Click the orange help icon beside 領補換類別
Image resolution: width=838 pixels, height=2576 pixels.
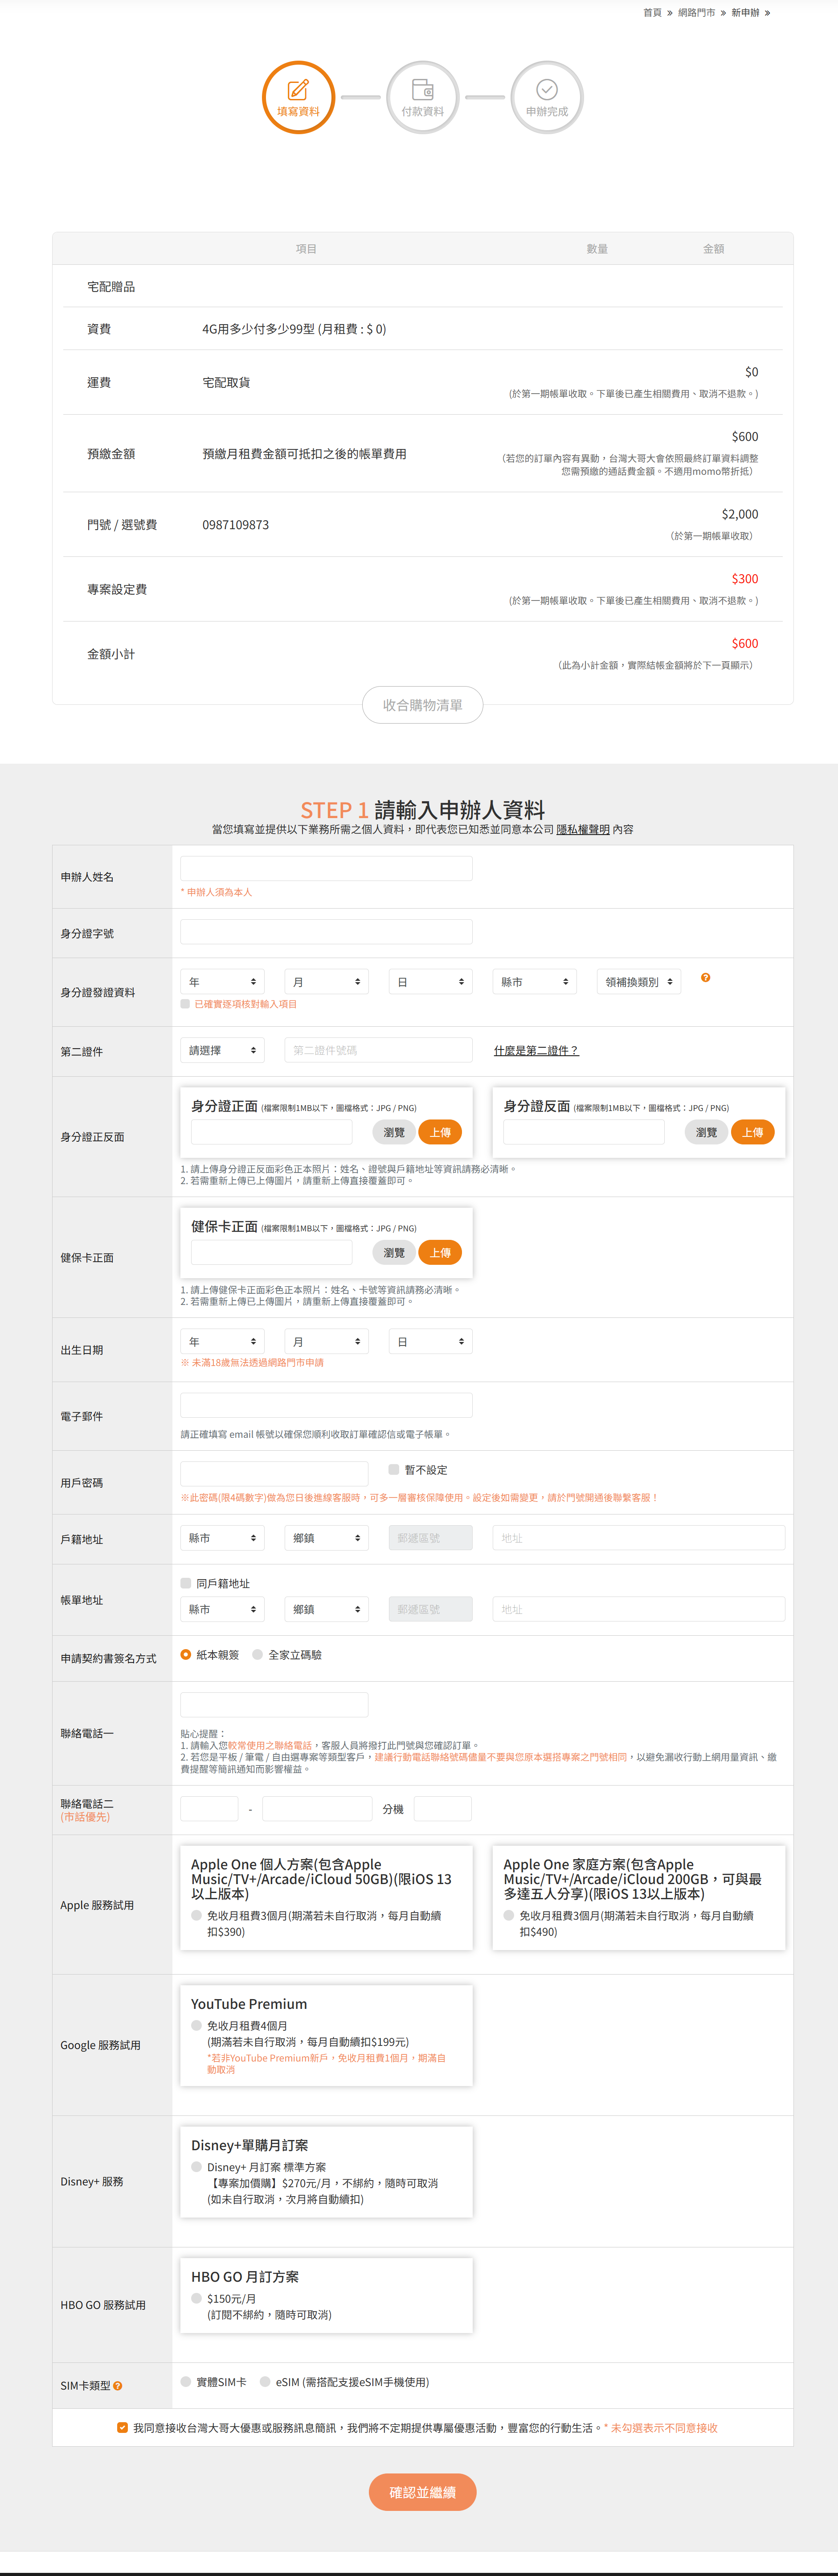click(x=705, y=978)
